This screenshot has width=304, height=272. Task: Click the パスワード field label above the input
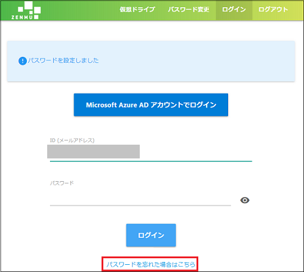pos(62,183)
